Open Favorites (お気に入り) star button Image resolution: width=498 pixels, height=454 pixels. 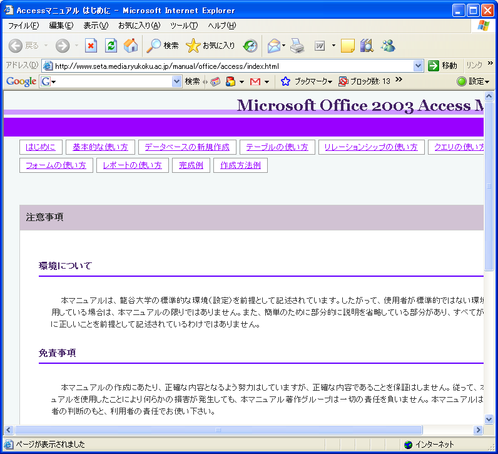pos(210,46)
